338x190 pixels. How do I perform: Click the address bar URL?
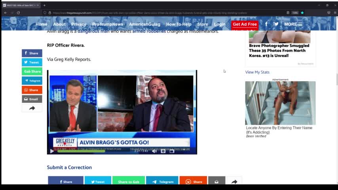click(x=150, y=13)
